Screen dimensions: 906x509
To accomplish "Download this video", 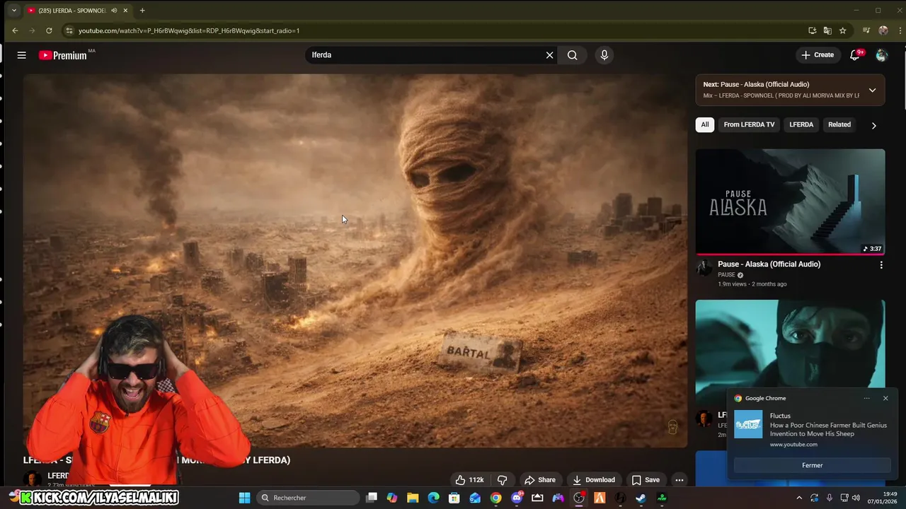I will click(x=594, y=480).
